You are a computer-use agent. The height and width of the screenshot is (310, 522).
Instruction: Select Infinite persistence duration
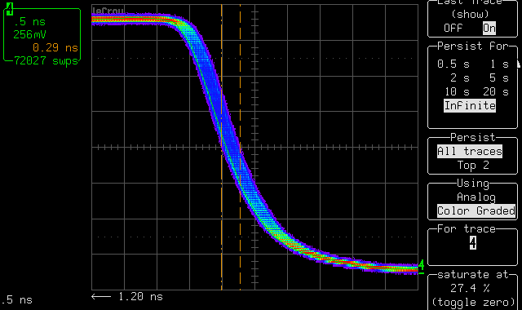[470, 105]
